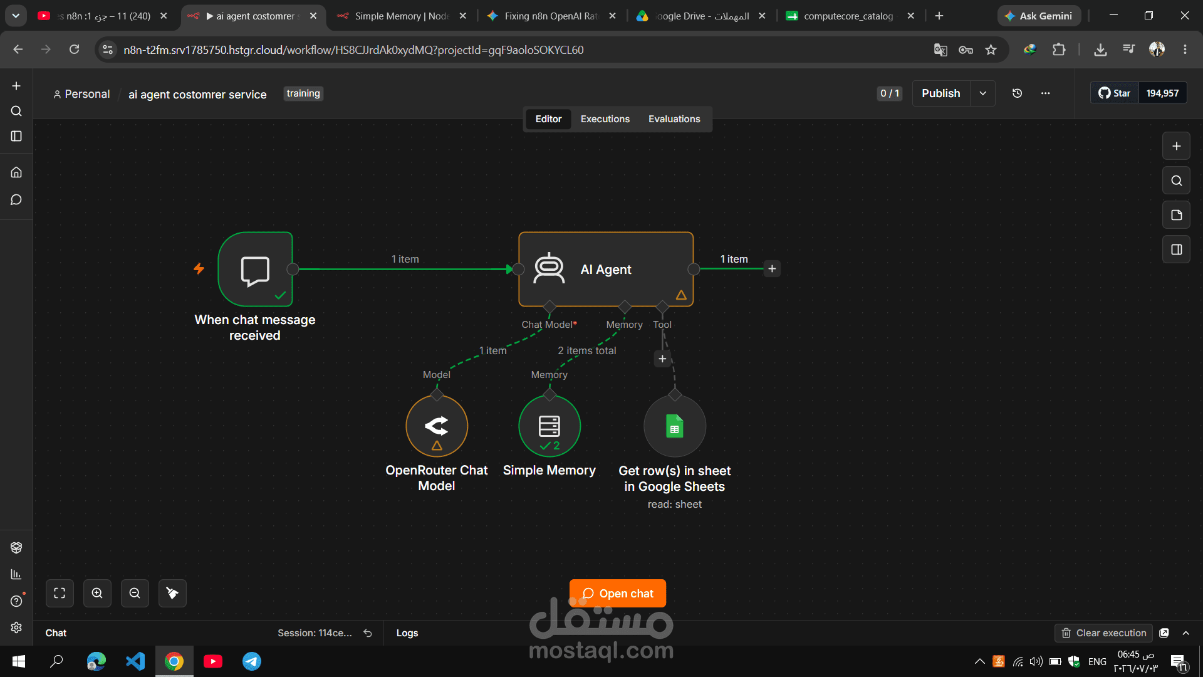Switch to the Editor tab
This screenshot has width=1203, height=677.
(548, 119)
